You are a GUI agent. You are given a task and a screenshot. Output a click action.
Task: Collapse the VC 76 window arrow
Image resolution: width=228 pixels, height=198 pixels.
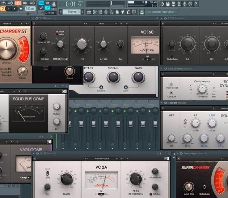pos(162,18)
